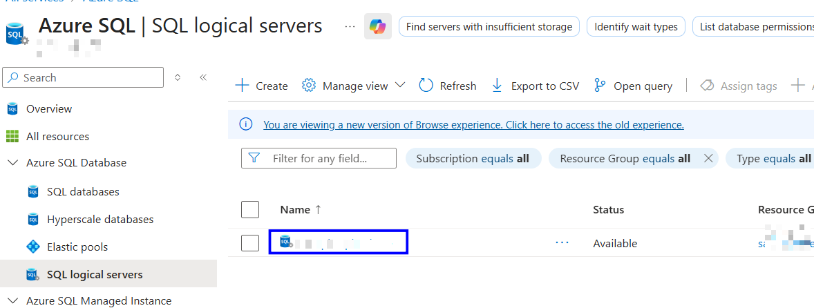
Task: Click the Manage view gear icon
Action: click(x=309, y=86)
